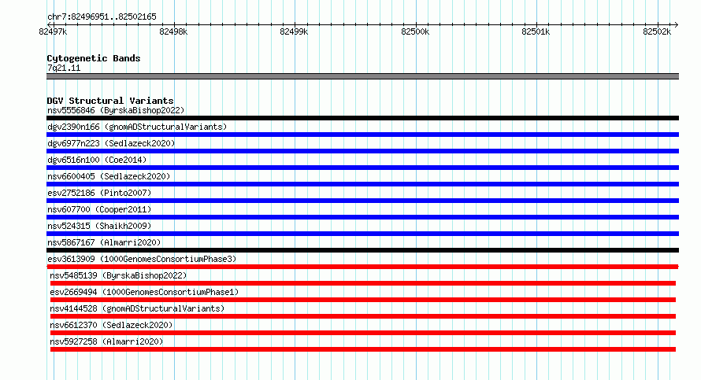Click the 82501k ruler tick label
The height and width of the screenshot is (380, 701).
pos(536,31)
